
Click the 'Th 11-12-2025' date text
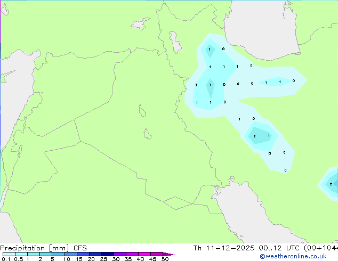[x=224, y=248]
